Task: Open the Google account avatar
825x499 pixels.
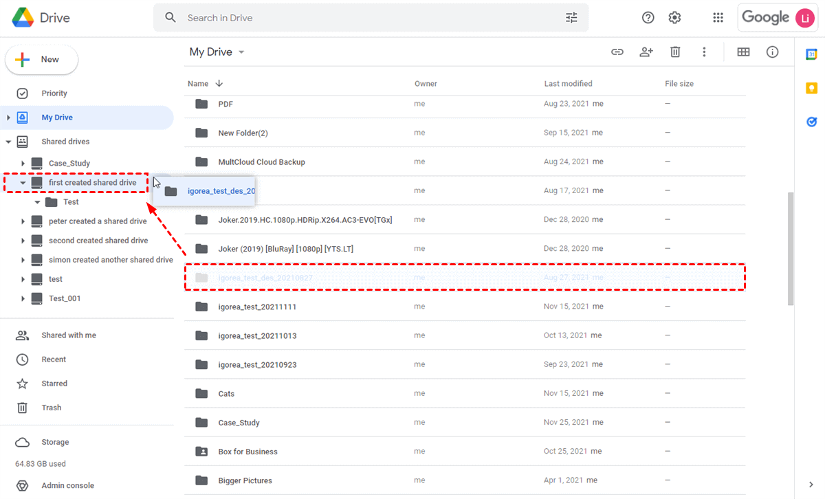Action: coord(805,18)
